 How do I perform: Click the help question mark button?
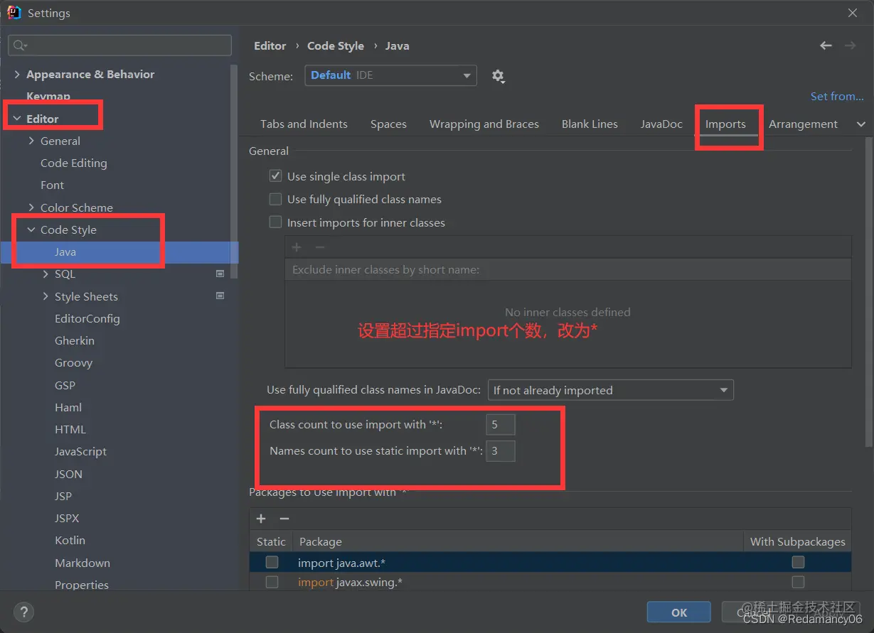[x=23, y=612]
